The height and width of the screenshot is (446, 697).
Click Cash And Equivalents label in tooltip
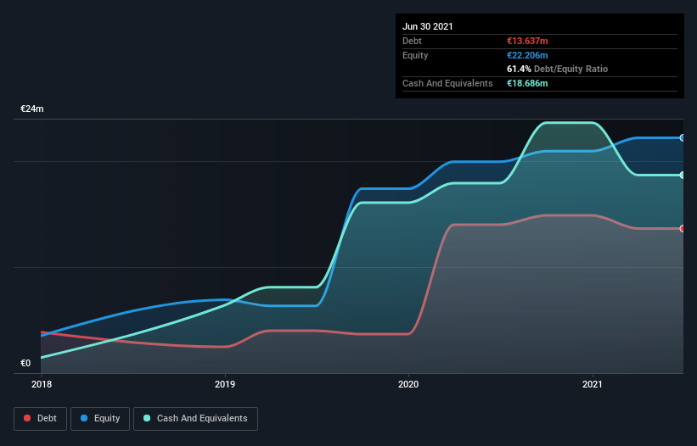(x=447, y=83)
